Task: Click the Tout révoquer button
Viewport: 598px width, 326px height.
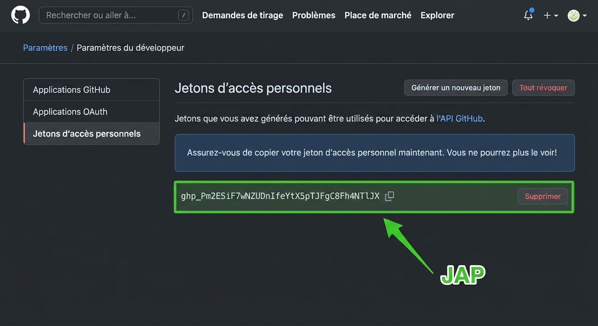Action: click(x=543, y=87)
